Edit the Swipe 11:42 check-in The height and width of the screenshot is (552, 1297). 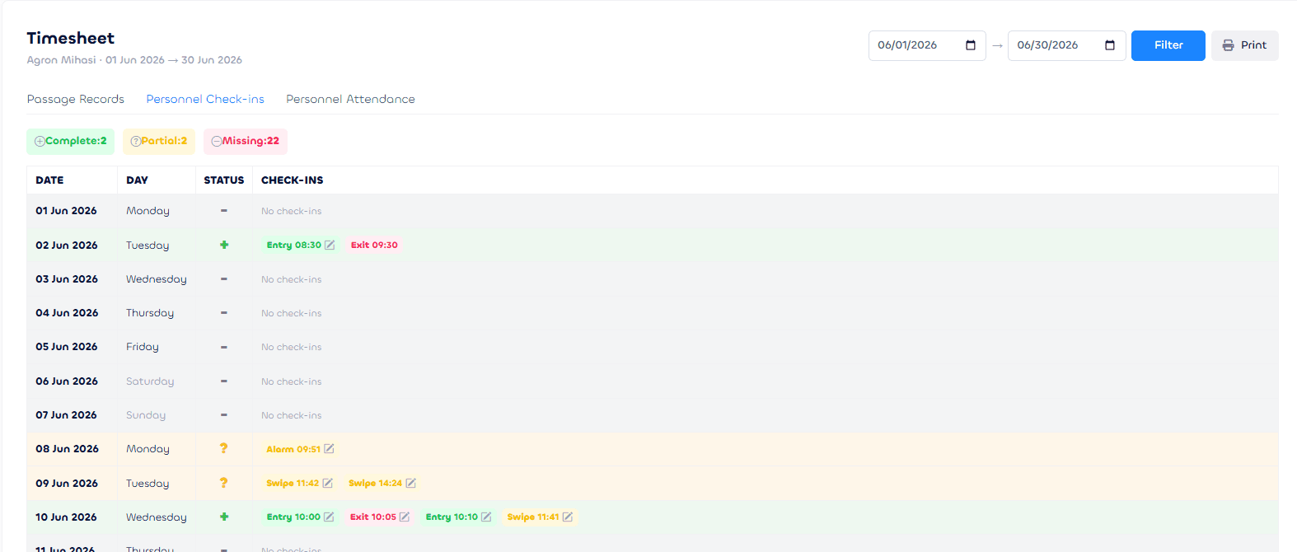point(327,483)
